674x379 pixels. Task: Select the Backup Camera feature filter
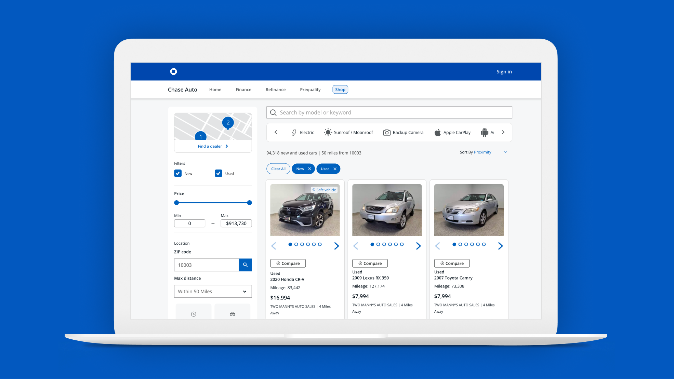coord(403,133)
